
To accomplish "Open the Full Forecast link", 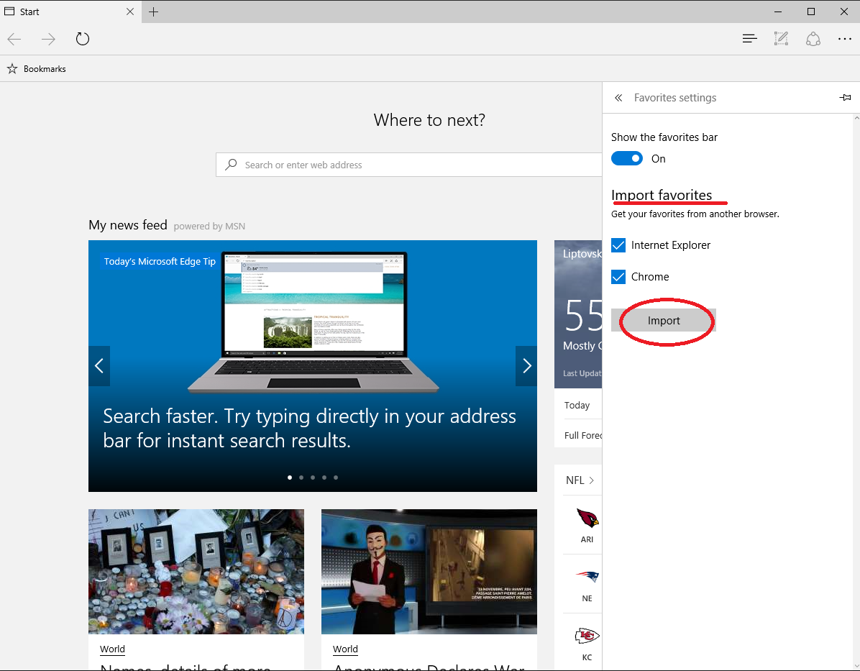I will [583, 435].
